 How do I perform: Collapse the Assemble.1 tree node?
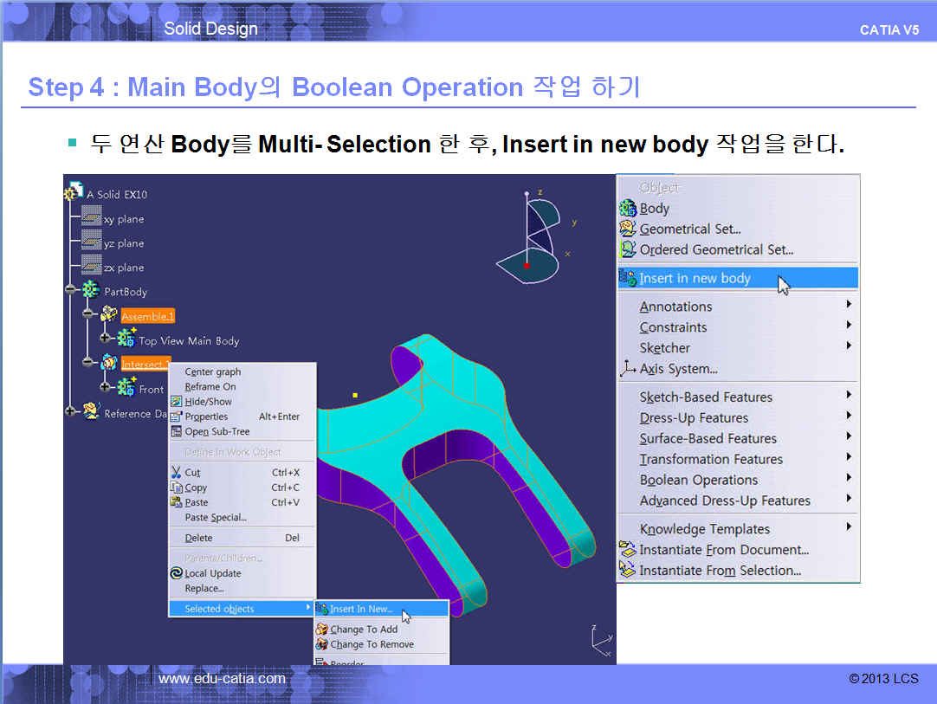(x=87, y=313)
